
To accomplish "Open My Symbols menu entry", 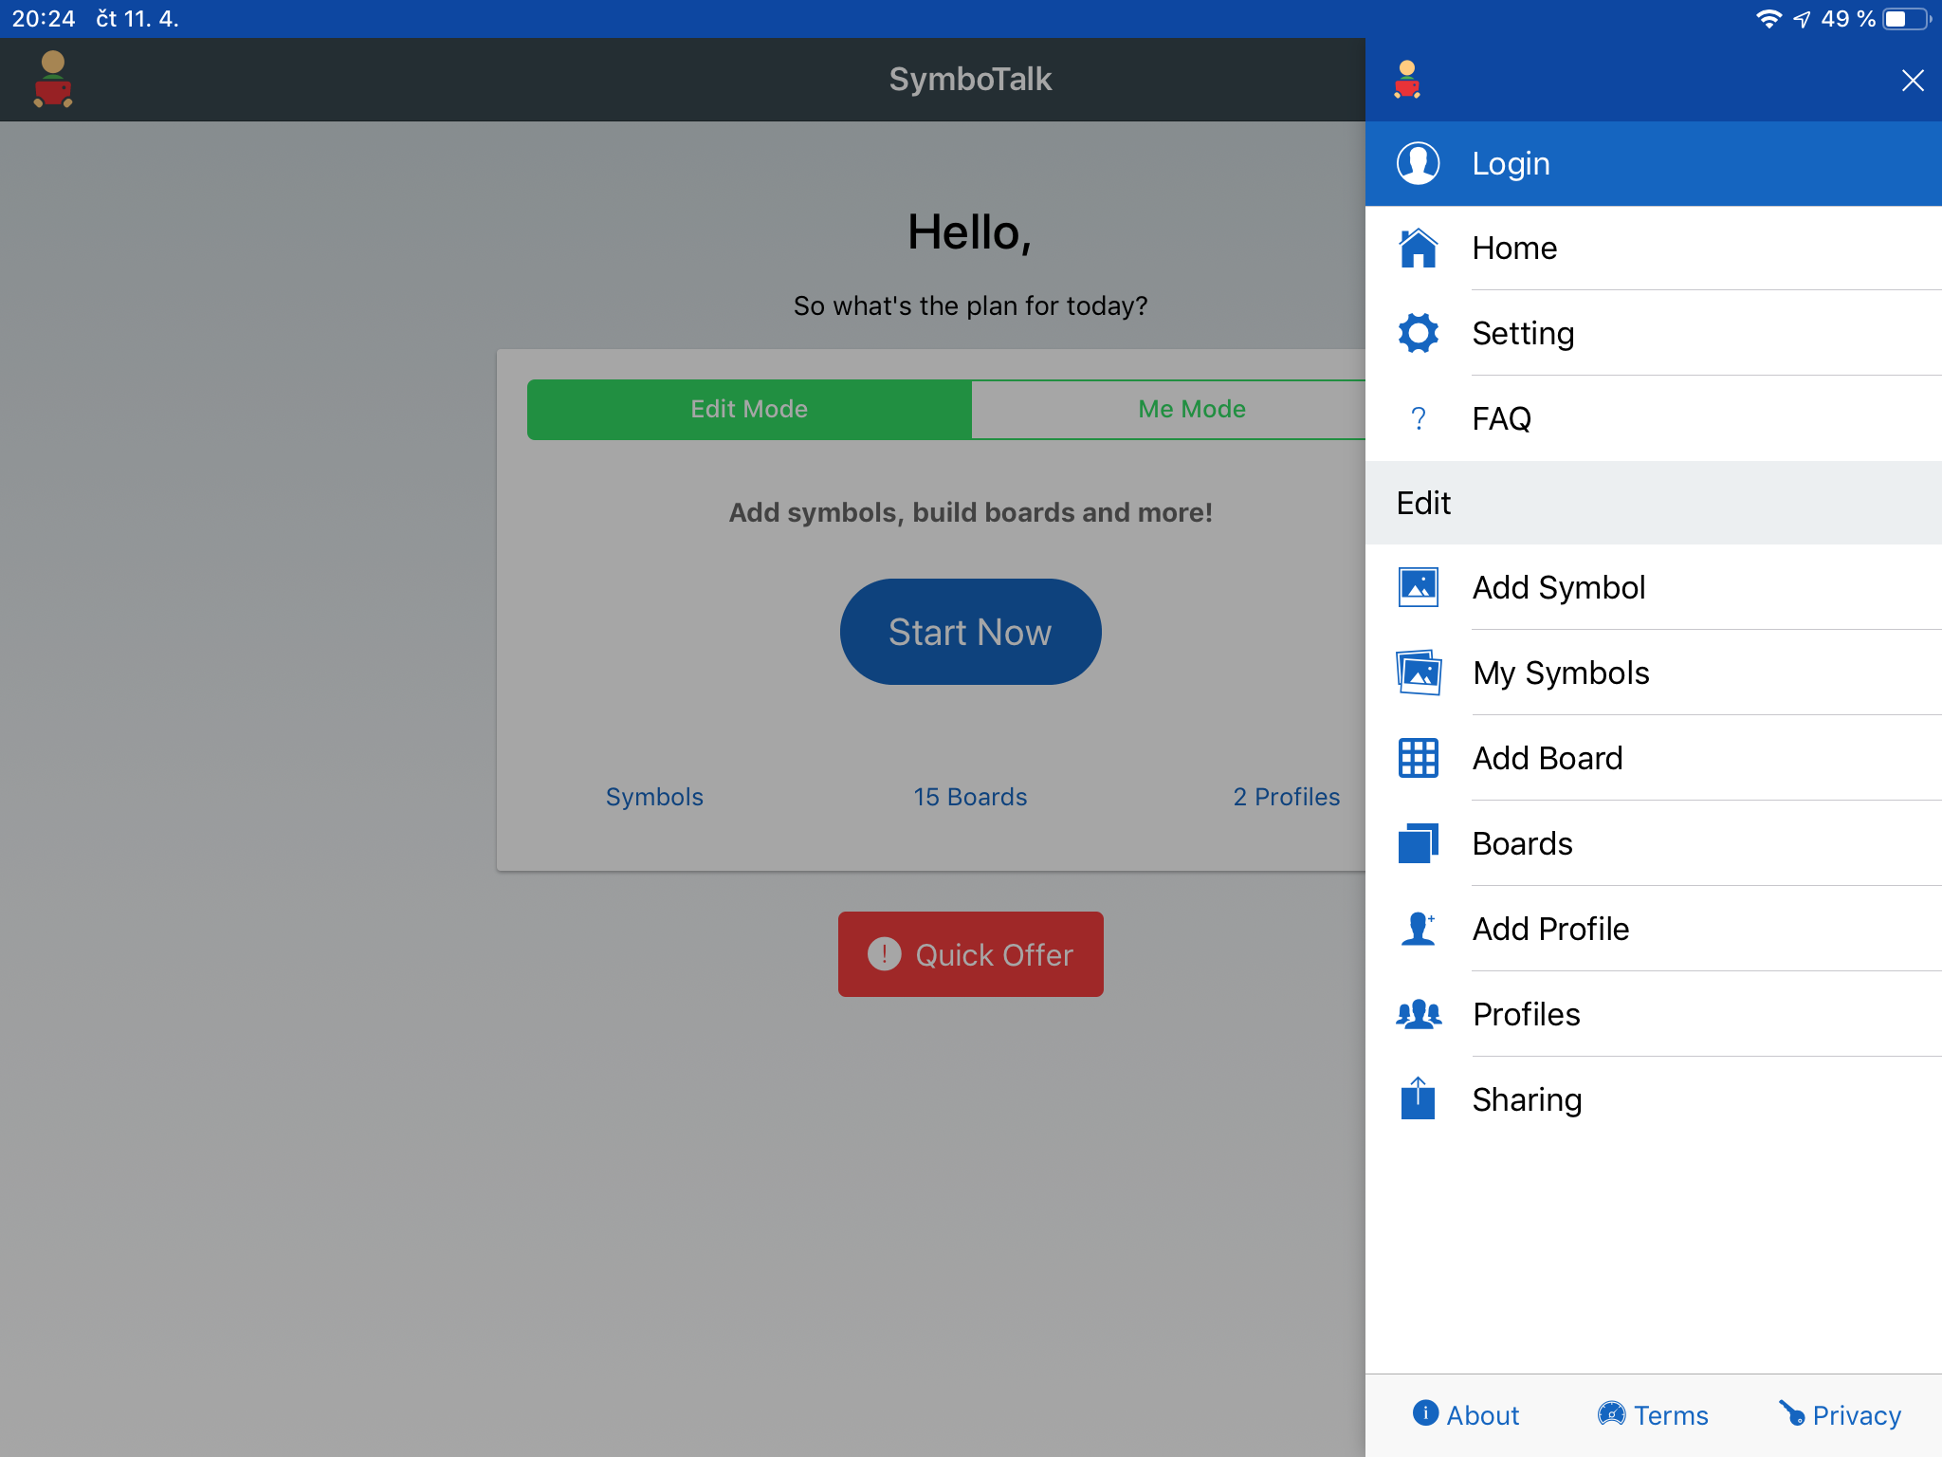I will coord(1654,673).
